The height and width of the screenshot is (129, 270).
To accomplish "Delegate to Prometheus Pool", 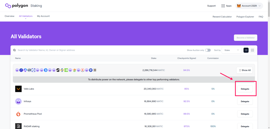I will click(x=245, y=114).
